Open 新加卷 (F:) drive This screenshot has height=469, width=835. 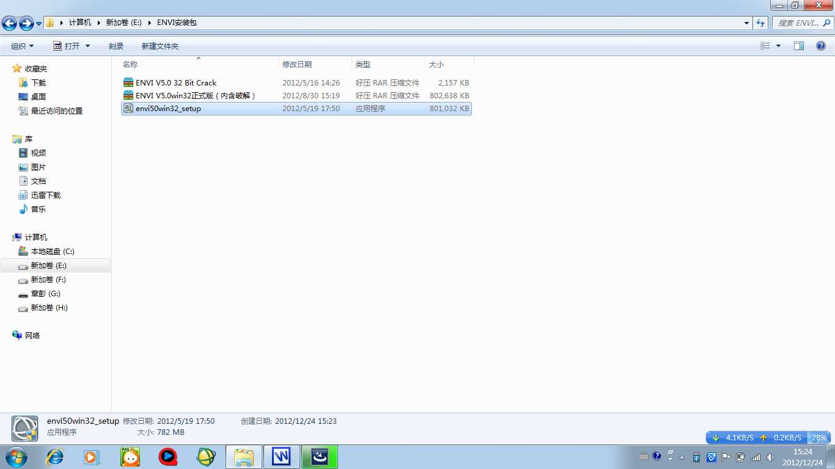[x=48, y=280]
